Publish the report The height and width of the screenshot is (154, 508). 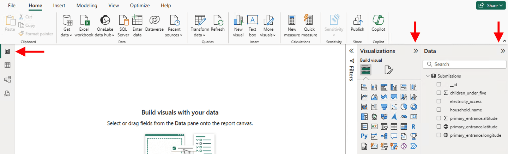click(x=357, y=24)
